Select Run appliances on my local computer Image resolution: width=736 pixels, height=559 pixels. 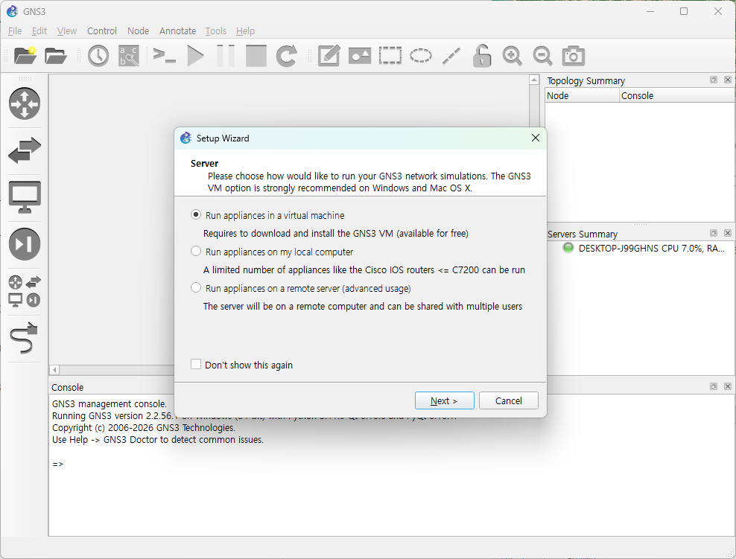pyautogui.click(x=197, y=252)
